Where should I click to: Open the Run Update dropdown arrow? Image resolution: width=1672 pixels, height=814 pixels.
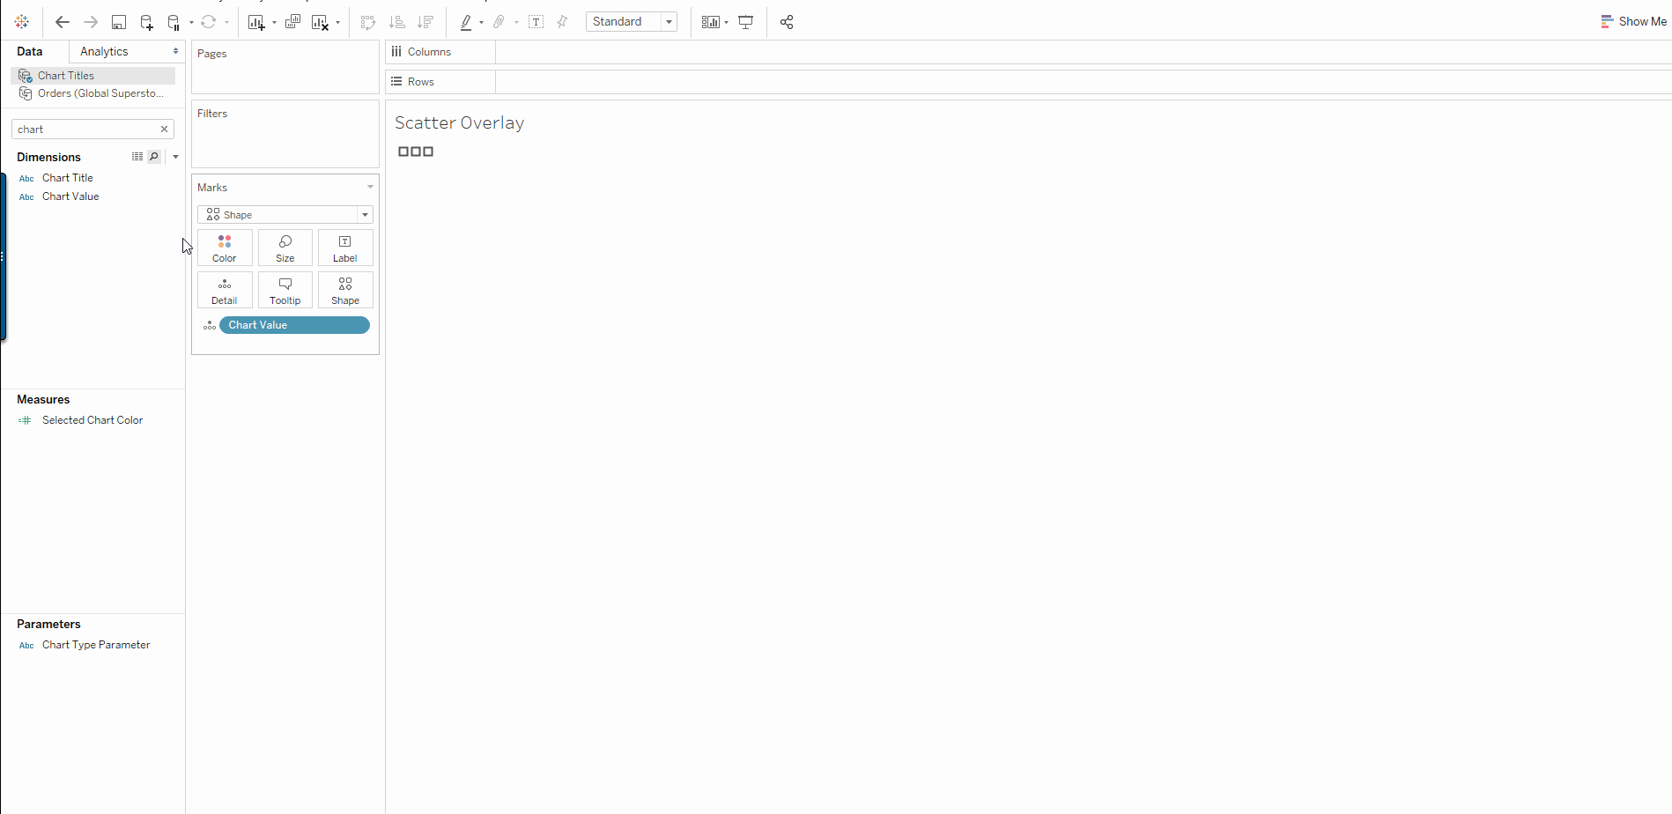tap(226, 22)
